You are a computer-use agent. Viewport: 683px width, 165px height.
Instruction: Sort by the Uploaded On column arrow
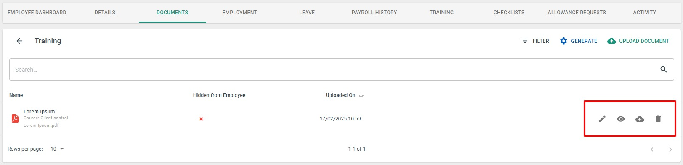click(361, 95)
